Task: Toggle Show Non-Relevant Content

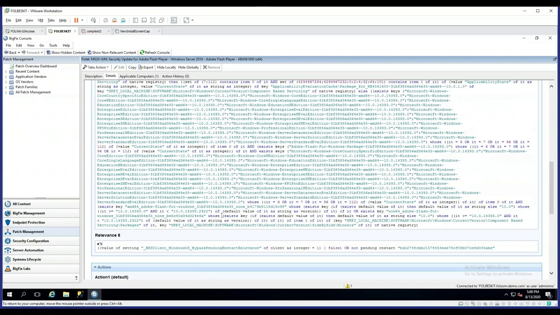Action: pyautogui.click(x=112, y=52)
